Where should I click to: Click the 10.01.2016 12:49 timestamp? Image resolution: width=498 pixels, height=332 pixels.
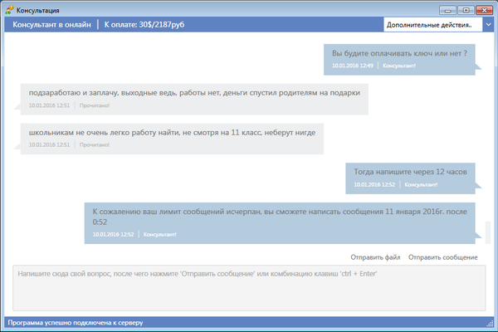point(351,65)
